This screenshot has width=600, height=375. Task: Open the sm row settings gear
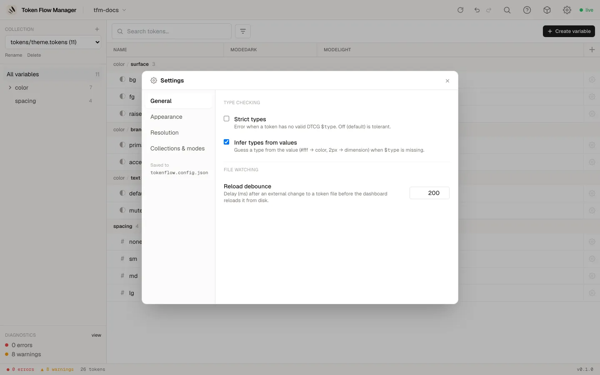coord(592,259)
